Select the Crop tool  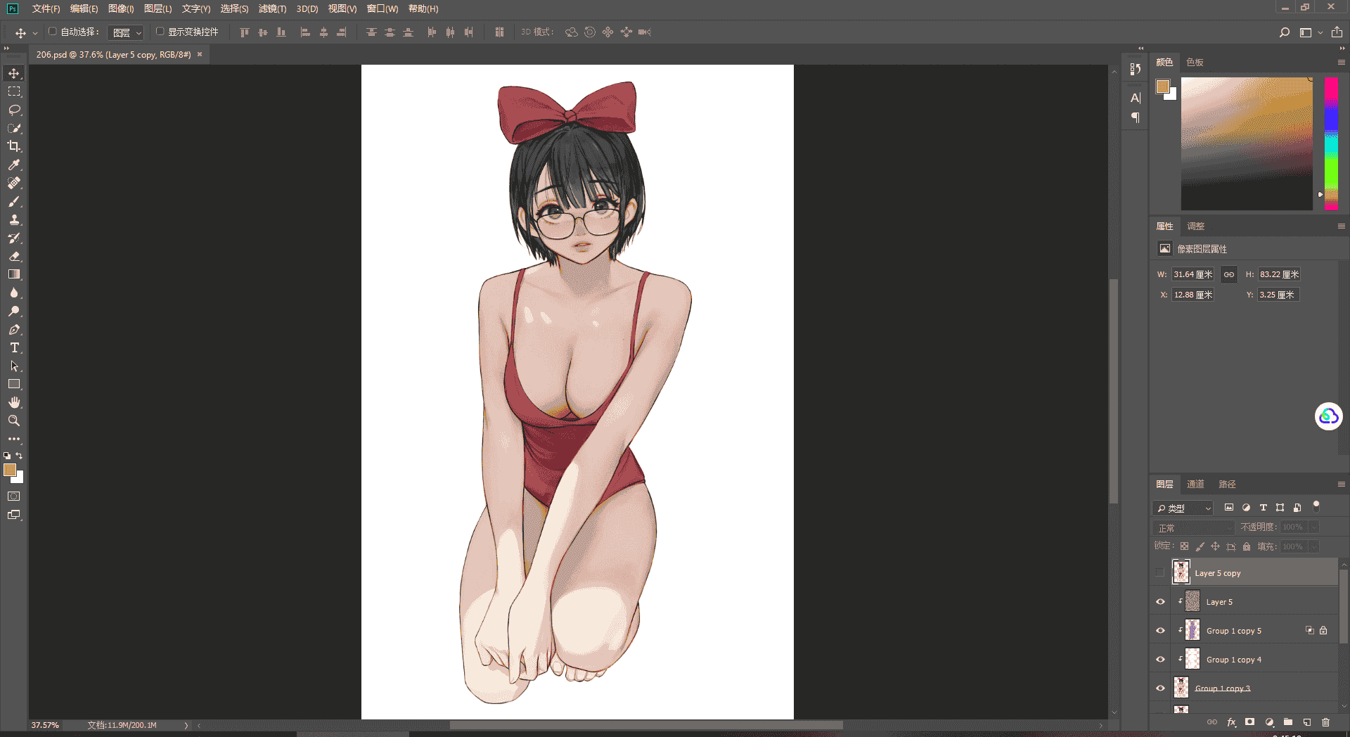14,146
